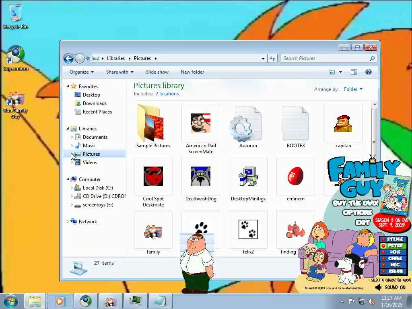The width and height of the screenshot is (412, 309).
Task: Click the refresh button beside address bar
Action: (x=272, y=58)
